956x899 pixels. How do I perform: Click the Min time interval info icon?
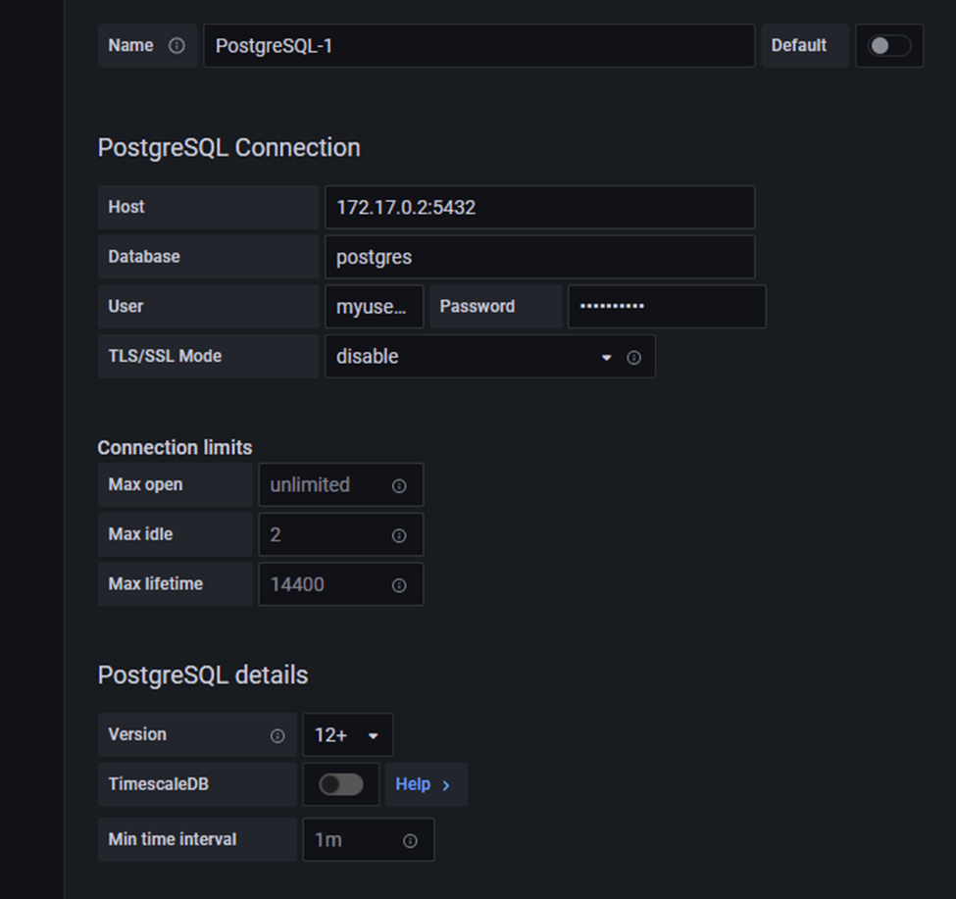click(x=410, y=841)
